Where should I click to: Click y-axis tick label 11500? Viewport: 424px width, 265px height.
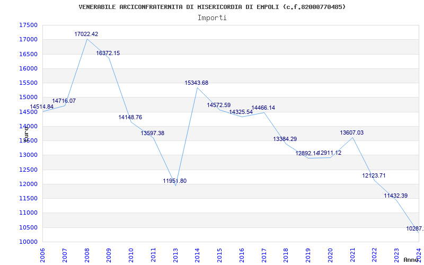click(28, 198)
